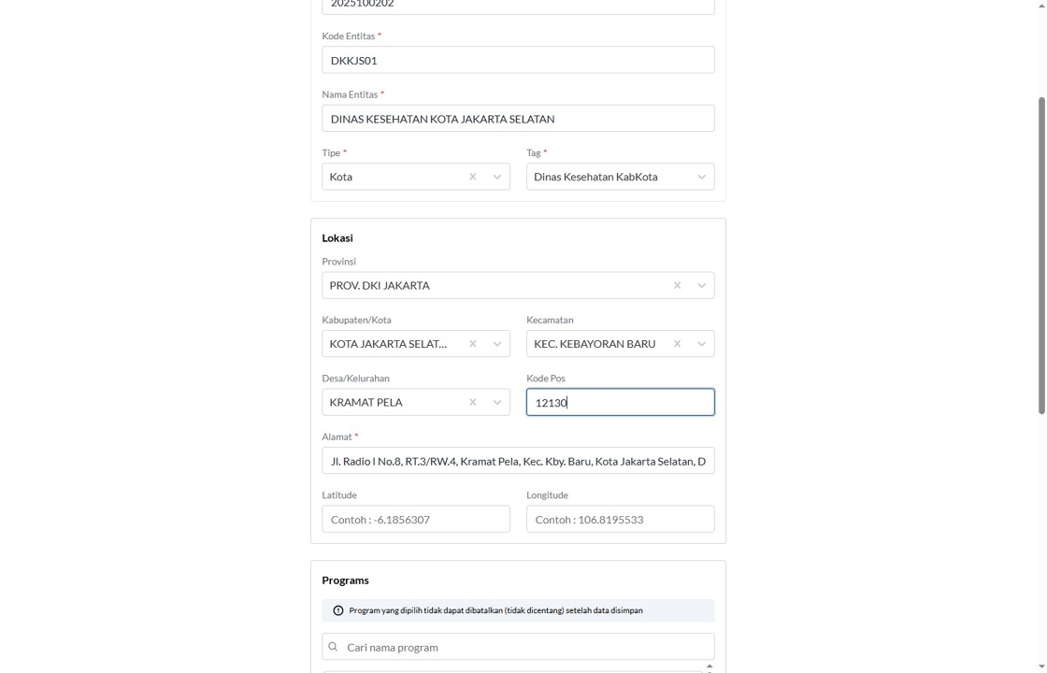Edit the Alamat address field

point(518,461)
